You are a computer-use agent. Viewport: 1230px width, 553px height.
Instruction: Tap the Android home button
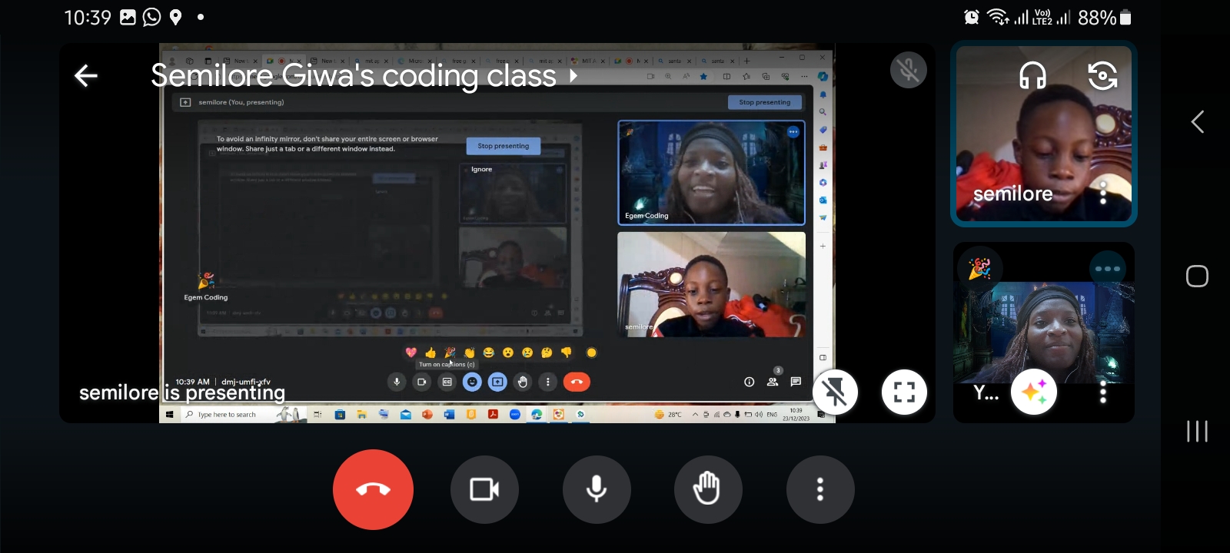click(1197, 276)
